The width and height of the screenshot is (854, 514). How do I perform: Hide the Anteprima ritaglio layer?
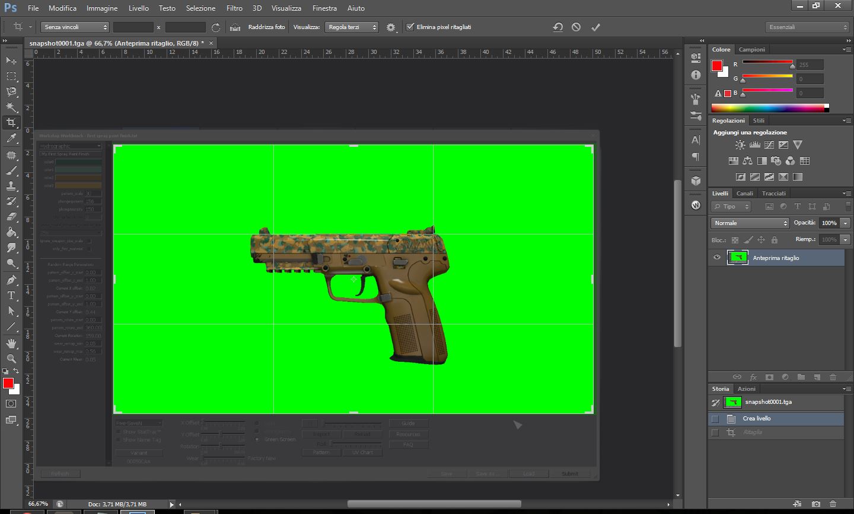click(717, 258)
